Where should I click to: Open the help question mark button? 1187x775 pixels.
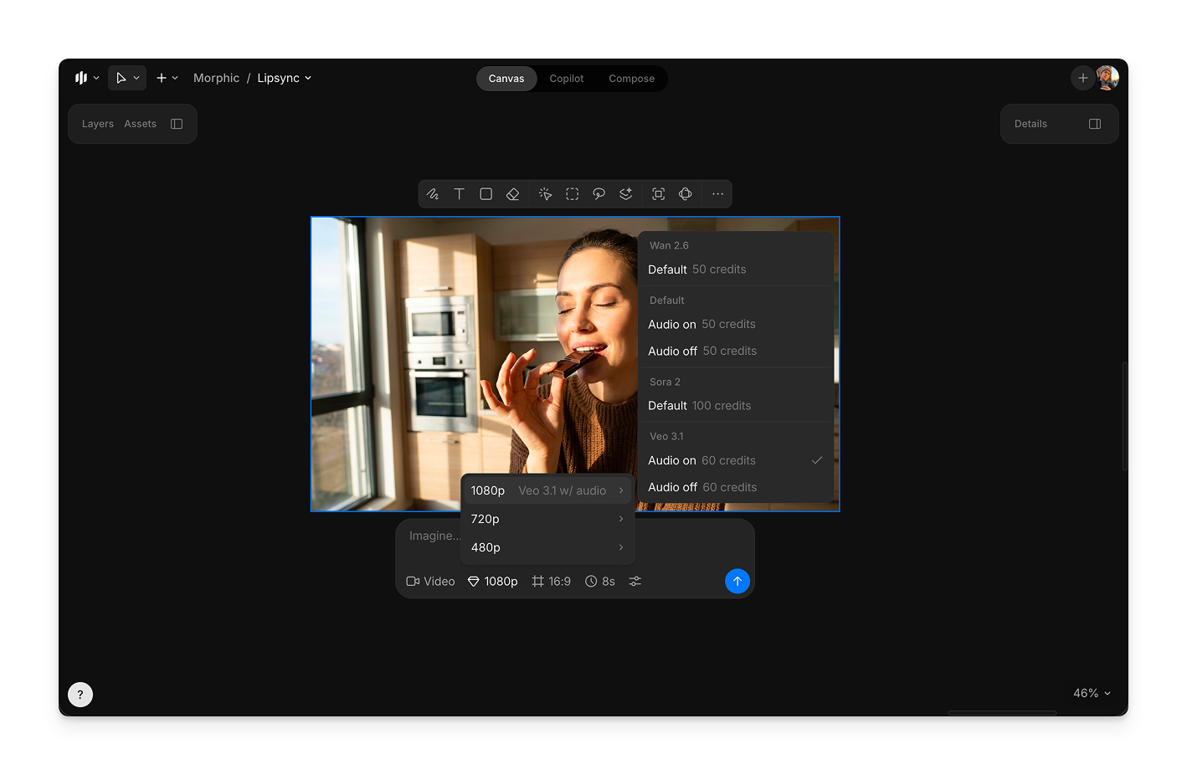[80, 695]
